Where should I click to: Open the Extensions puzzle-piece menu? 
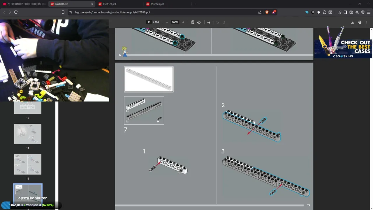click(x=324, y=12)
